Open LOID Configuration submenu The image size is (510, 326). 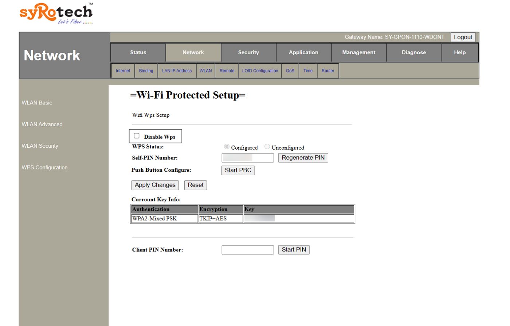(260, 71)
